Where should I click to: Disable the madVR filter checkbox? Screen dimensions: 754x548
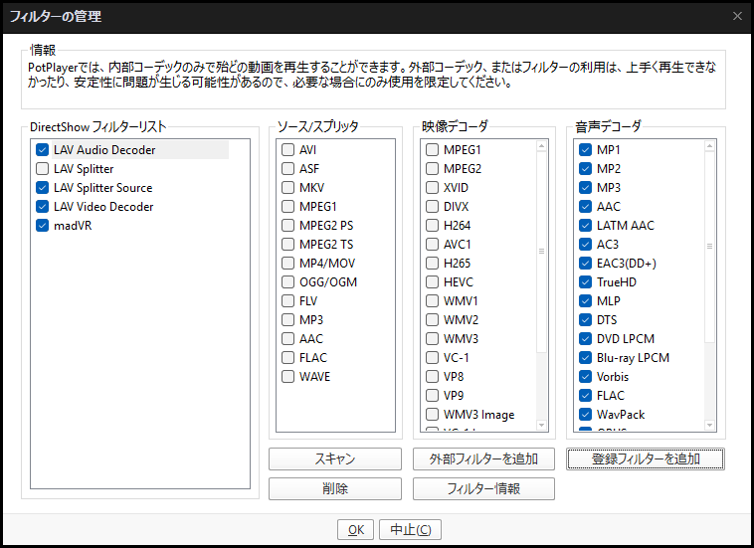pos(42,226)
